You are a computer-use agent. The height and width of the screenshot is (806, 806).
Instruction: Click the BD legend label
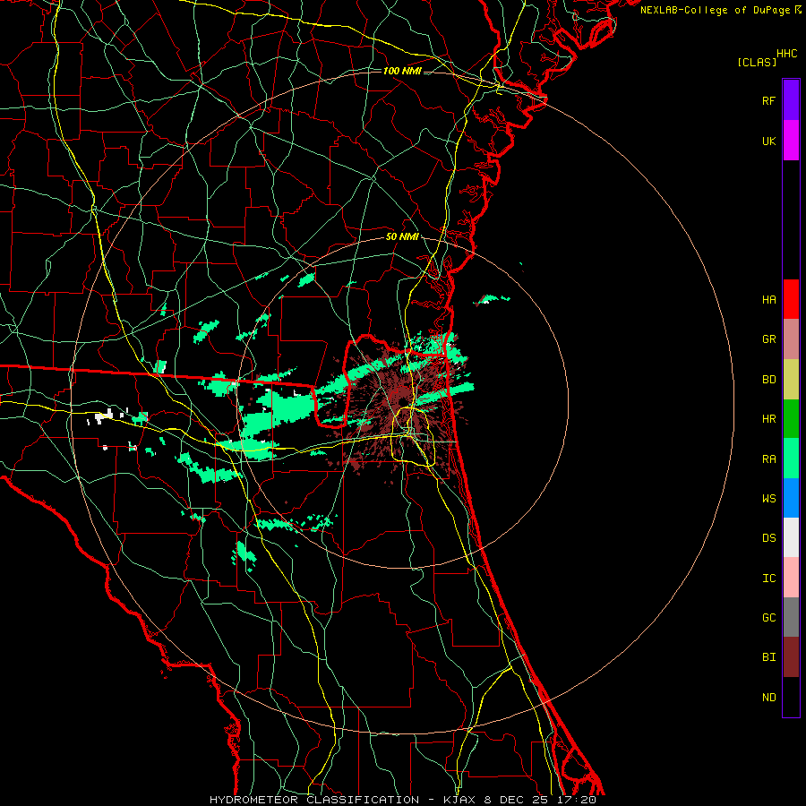[x=768, y=380]
